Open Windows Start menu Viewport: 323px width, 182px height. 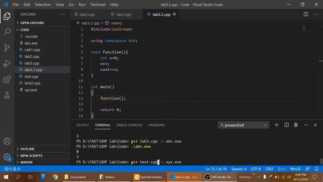pos(6,177)
